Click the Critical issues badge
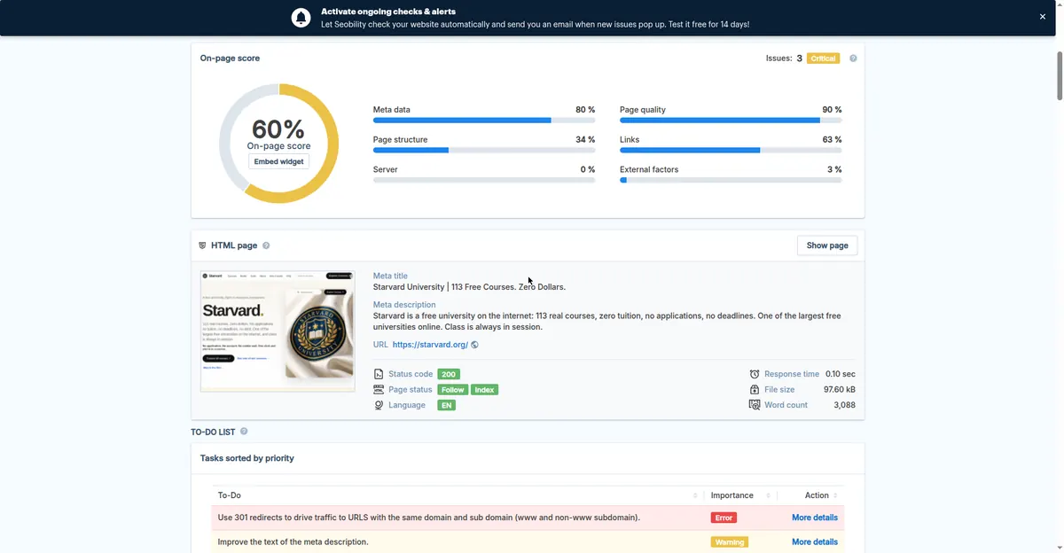This screenshot has width=1064, height=553. point(823,58)
